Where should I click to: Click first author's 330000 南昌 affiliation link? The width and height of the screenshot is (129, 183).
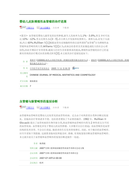click(62, 60)
